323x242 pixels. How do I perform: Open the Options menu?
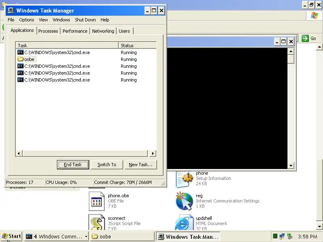click(x=27, y=20)
